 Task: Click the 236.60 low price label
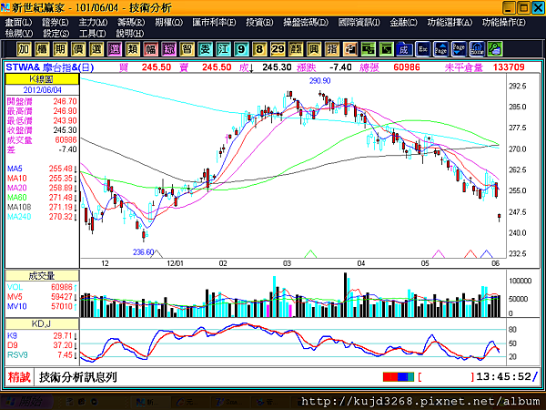pyautogui.click(x=143, y=252)
